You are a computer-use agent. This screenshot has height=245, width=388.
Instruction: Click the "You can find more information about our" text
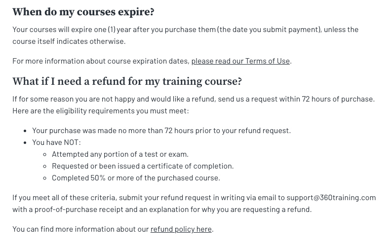pos(80,229)
